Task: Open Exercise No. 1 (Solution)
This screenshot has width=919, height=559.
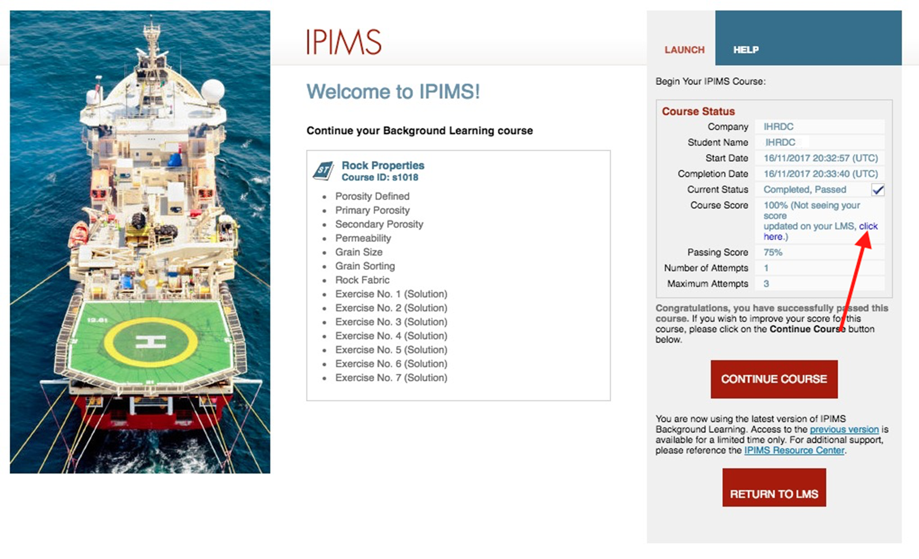Action: click(x=391, y=294)
